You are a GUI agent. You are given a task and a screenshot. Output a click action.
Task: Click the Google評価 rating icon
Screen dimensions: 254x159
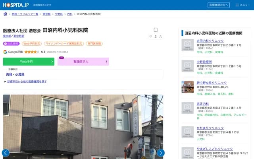(x=5, y=52)
